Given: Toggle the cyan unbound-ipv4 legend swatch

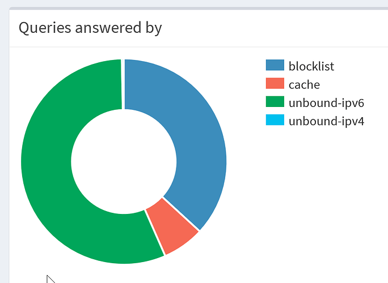Looking at the screenshot, I should tap(275, 121).
